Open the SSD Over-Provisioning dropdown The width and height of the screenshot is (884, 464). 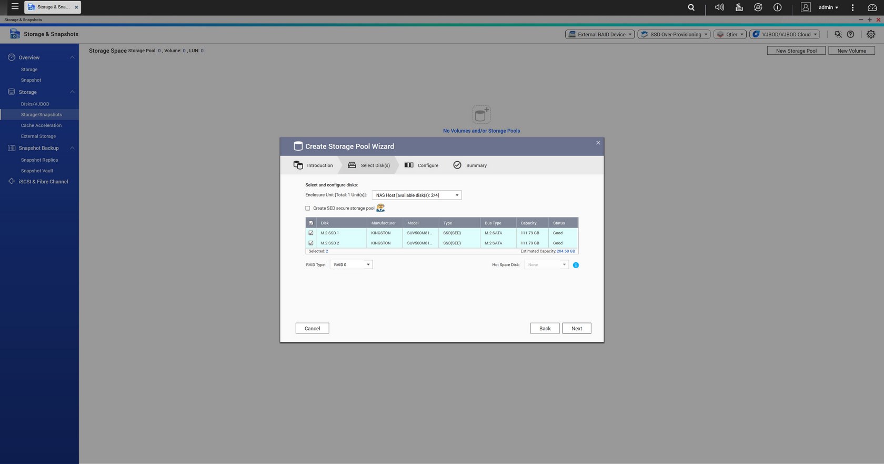674,34
